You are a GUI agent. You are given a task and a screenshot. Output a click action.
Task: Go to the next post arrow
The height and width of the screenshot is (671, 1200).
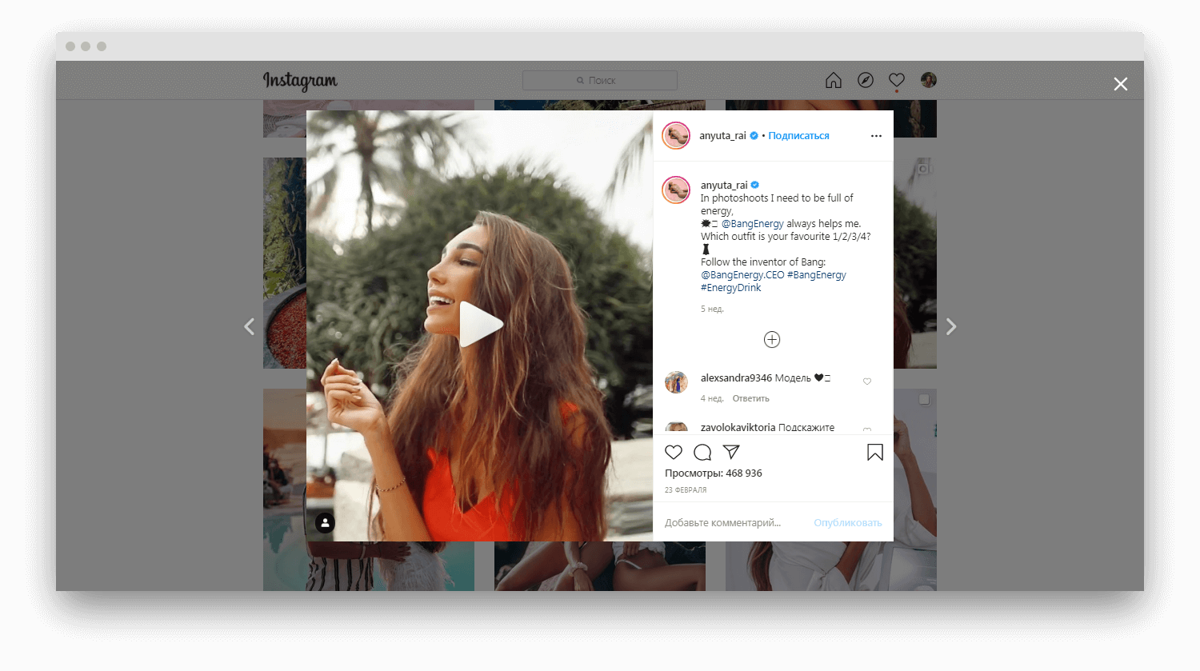tap(951, 326)
